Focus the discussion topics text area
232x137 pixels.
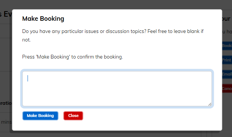117,88
